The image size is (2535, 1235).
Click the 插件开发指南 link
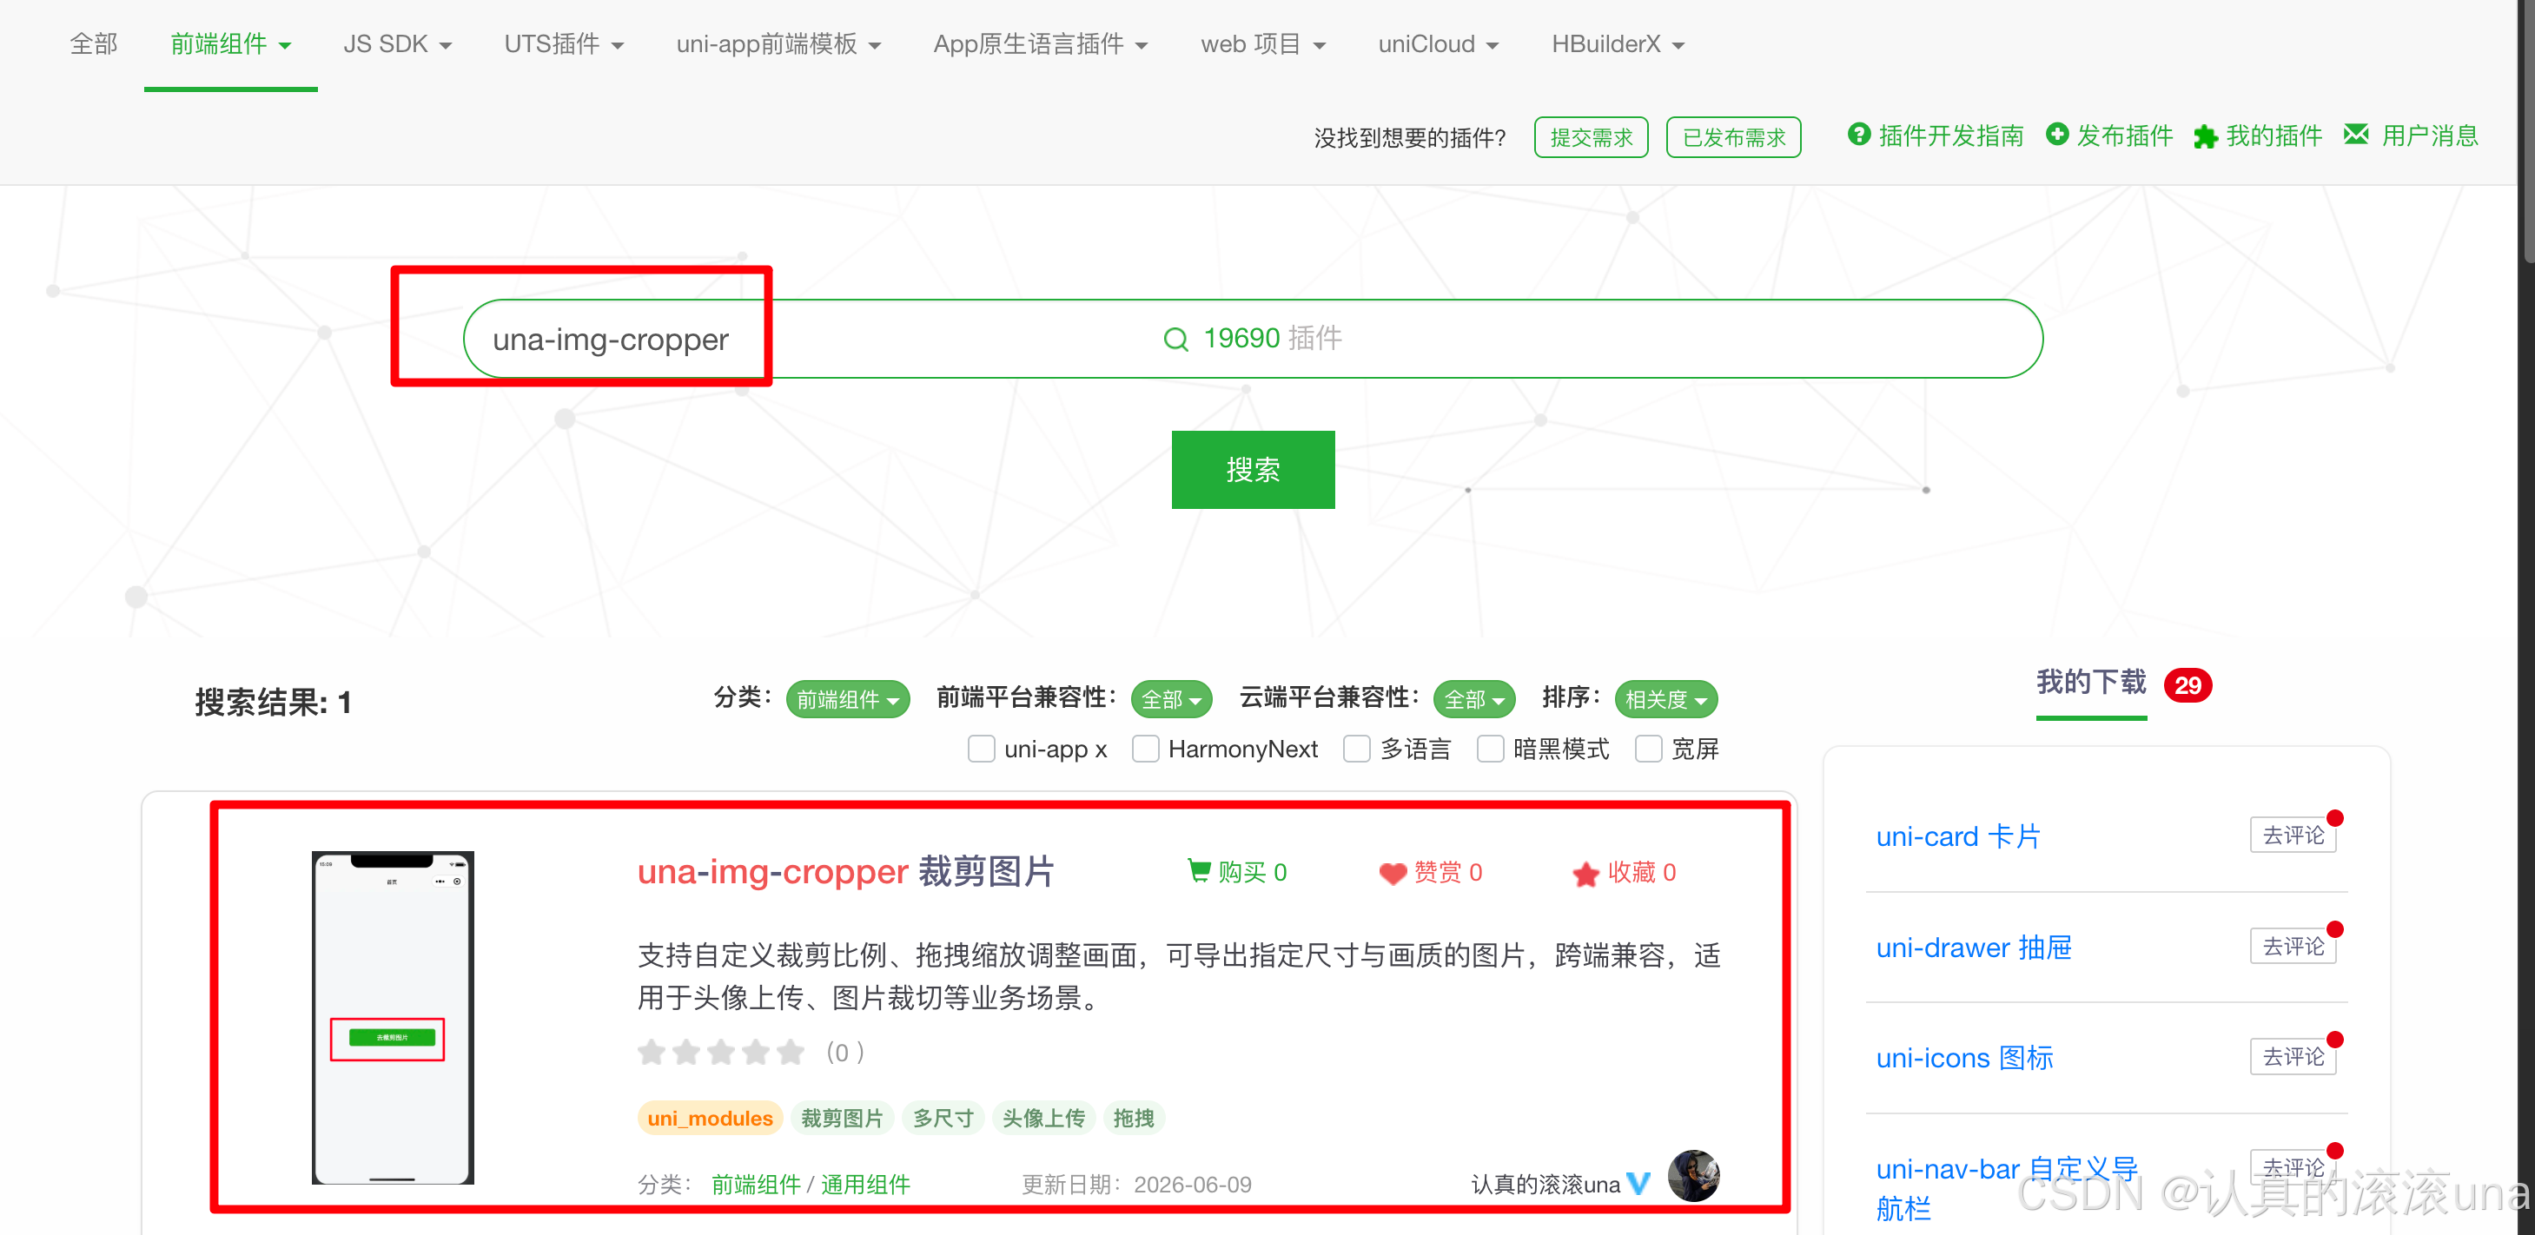click(1950, 135)
